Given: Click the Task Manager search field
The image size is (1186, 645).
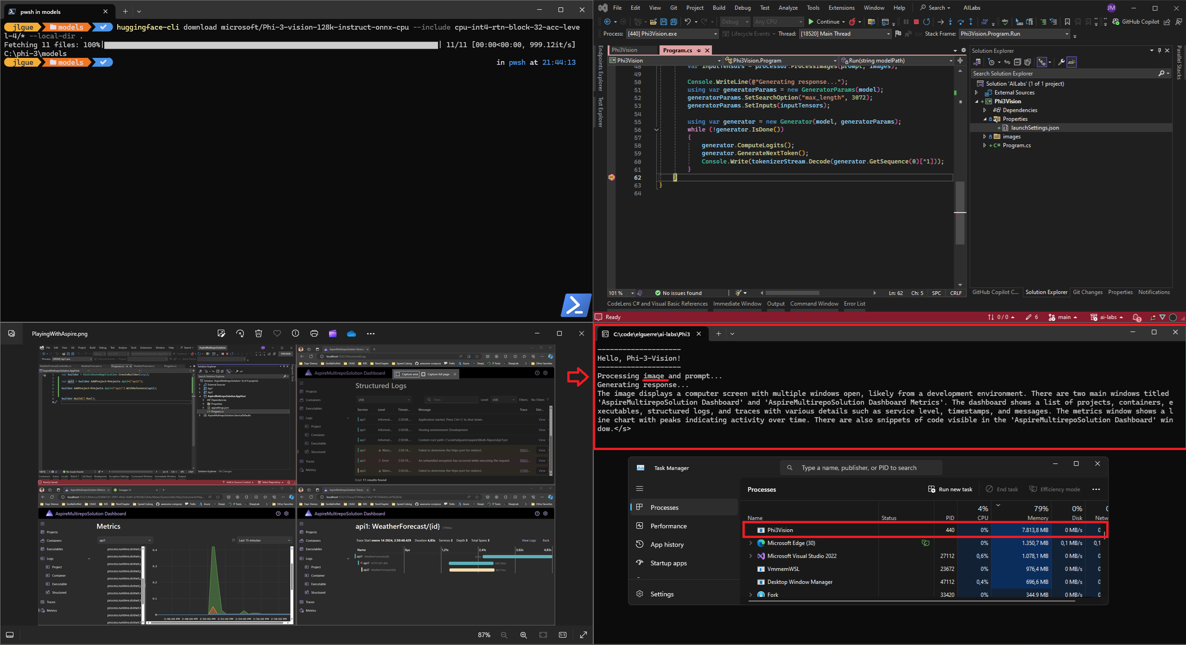Looking at the screenshot, I should click(x=862, y=468).
